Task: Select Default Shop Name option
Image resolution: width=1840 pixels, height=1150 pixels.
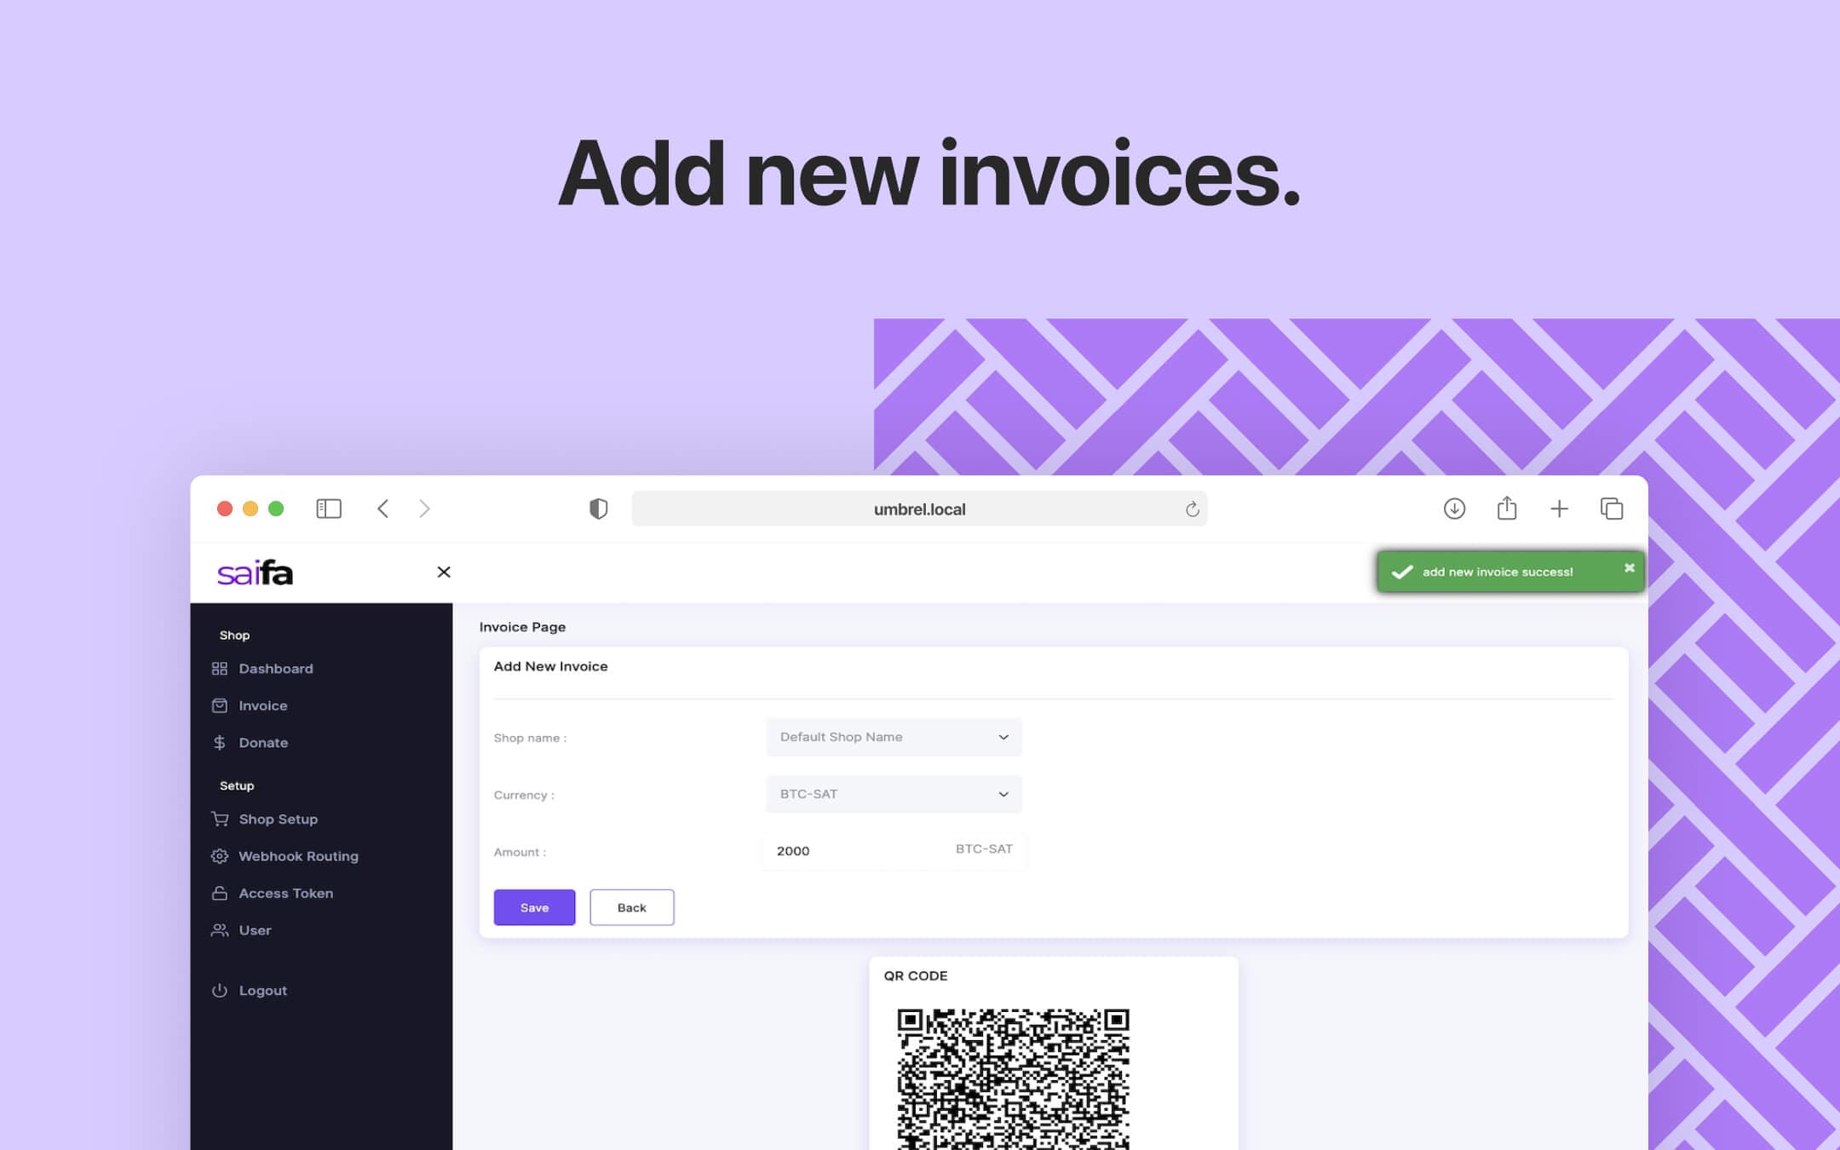Action: 892,737
